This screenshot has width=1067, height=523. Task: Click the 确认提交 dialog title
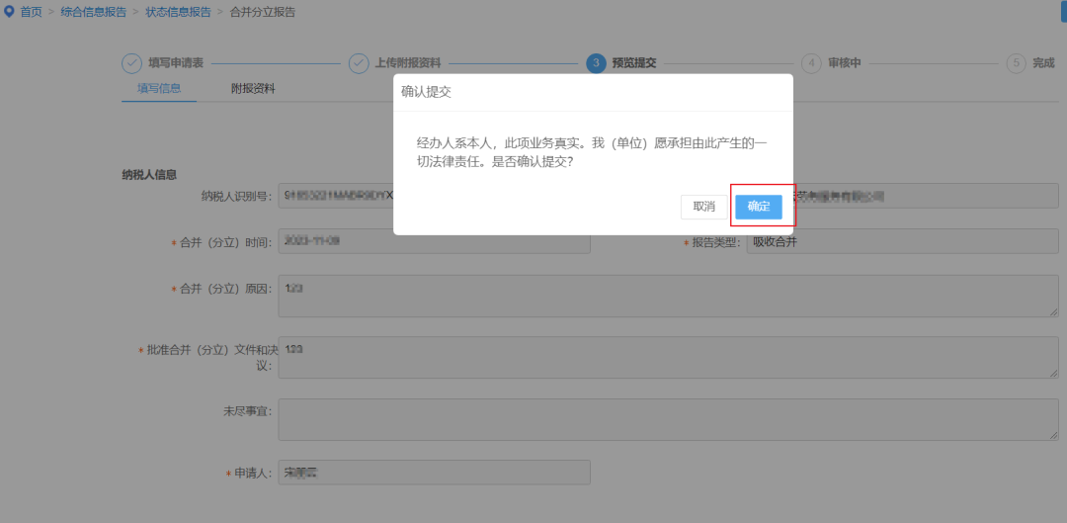pos(426,93)
